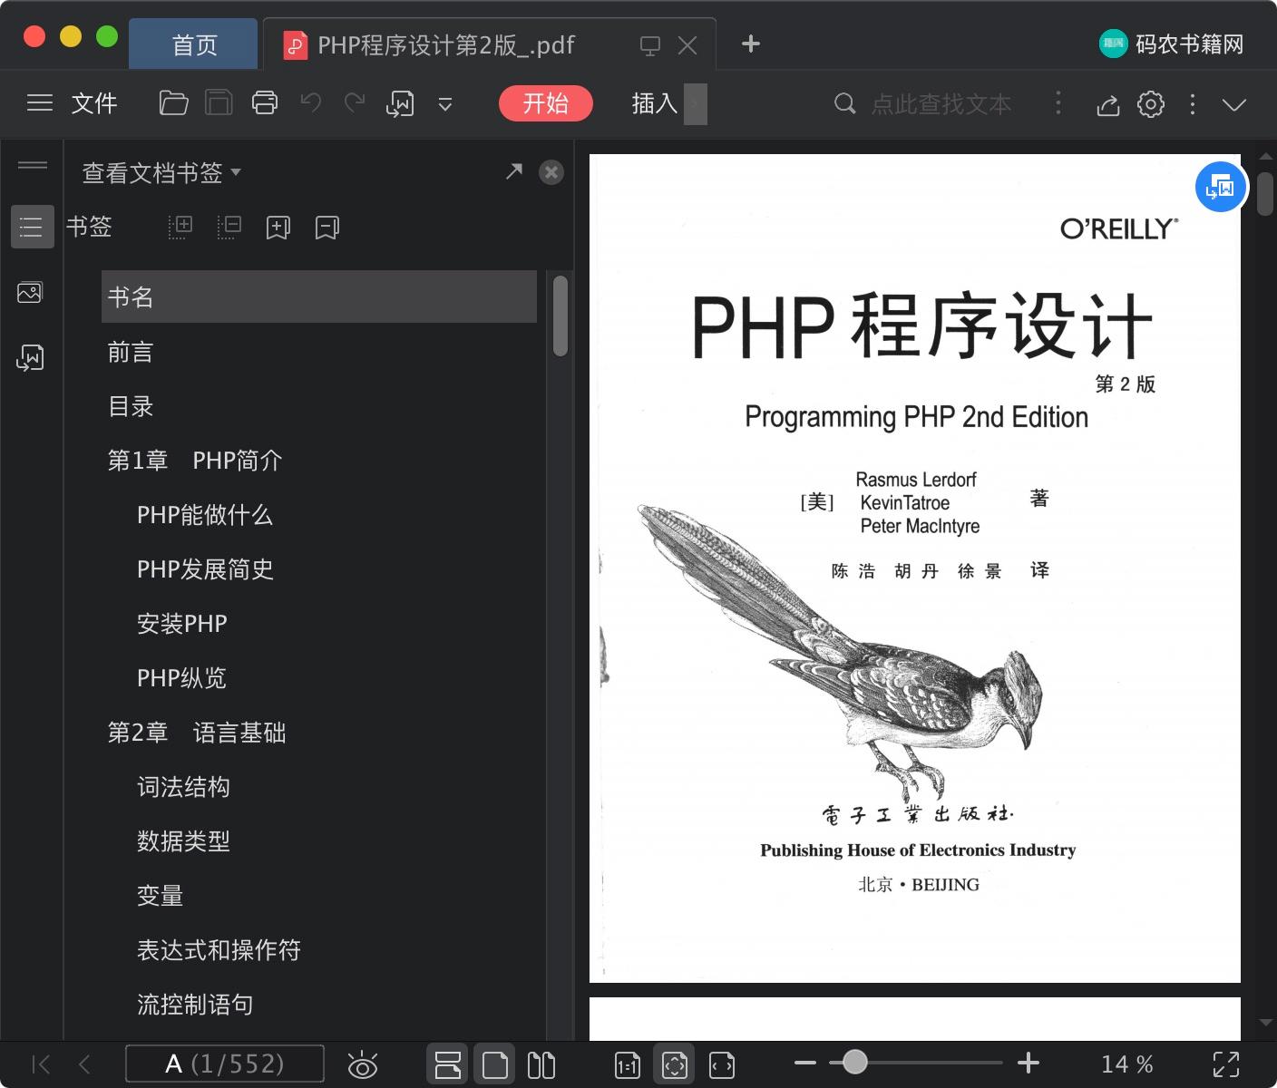Pop out the bookmark panel with arrow icon
1277x1088 pixels.
(x=514, y=171)
